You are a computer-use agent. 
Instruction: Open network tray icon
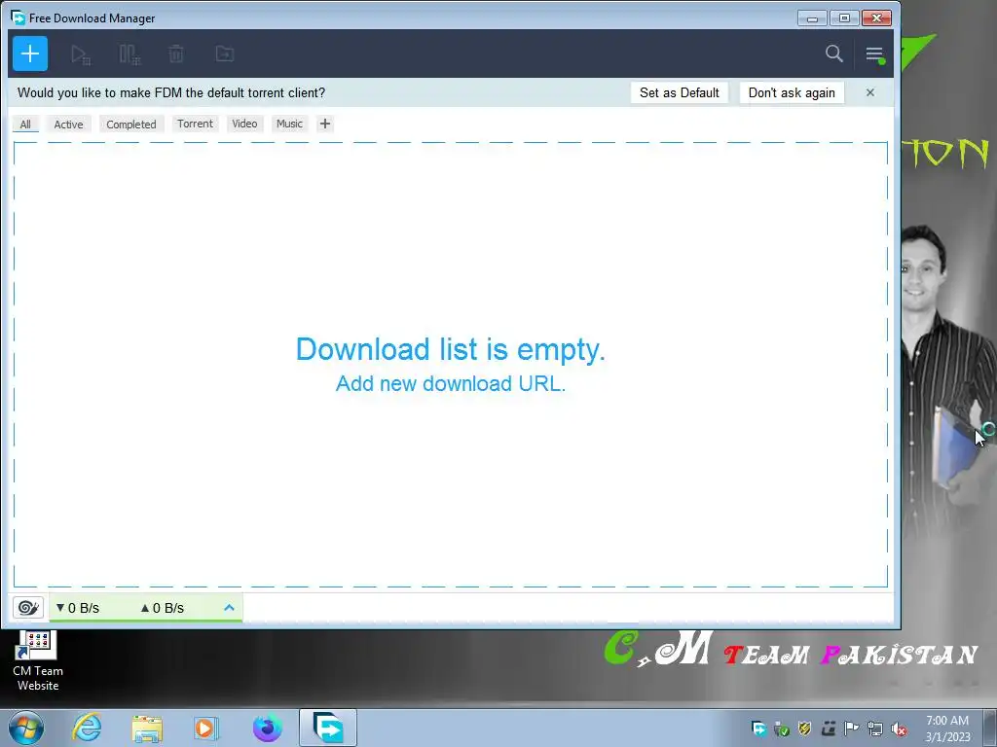pyautogui.click(x=875, y=729)
